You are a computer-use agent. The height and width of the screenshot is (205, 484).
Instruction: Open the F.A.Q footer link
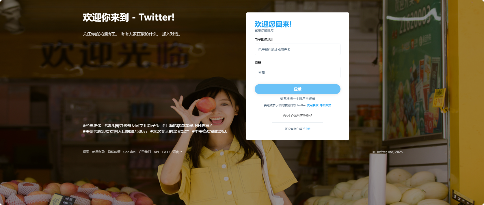166,152
